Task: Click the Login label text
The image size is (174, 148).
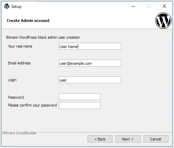Action: click(12, 80)
